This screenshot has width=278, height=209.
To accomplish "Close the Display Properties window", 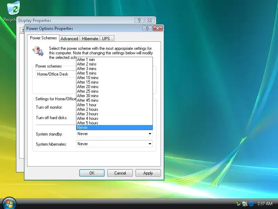I will pos(149,21).
